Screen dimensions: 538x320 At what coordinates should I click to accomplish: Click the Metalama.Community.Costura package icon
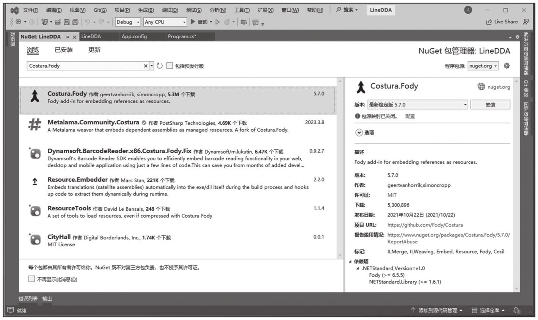[35, 124]
